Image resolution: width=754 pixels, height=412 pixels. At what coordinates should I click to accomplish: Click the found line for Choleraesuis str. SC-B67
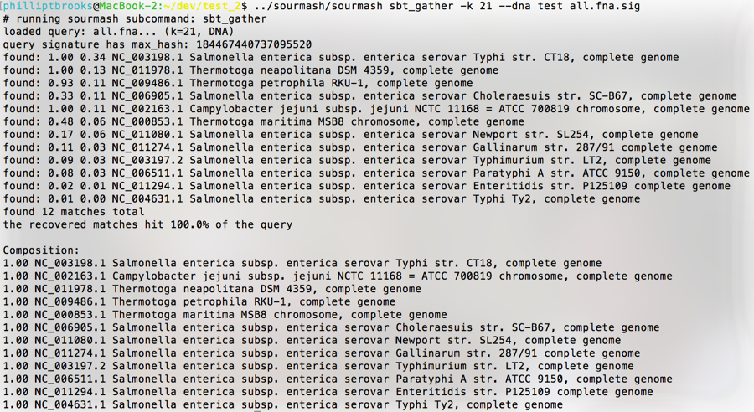pyautogui.click(x=369, y=96)
